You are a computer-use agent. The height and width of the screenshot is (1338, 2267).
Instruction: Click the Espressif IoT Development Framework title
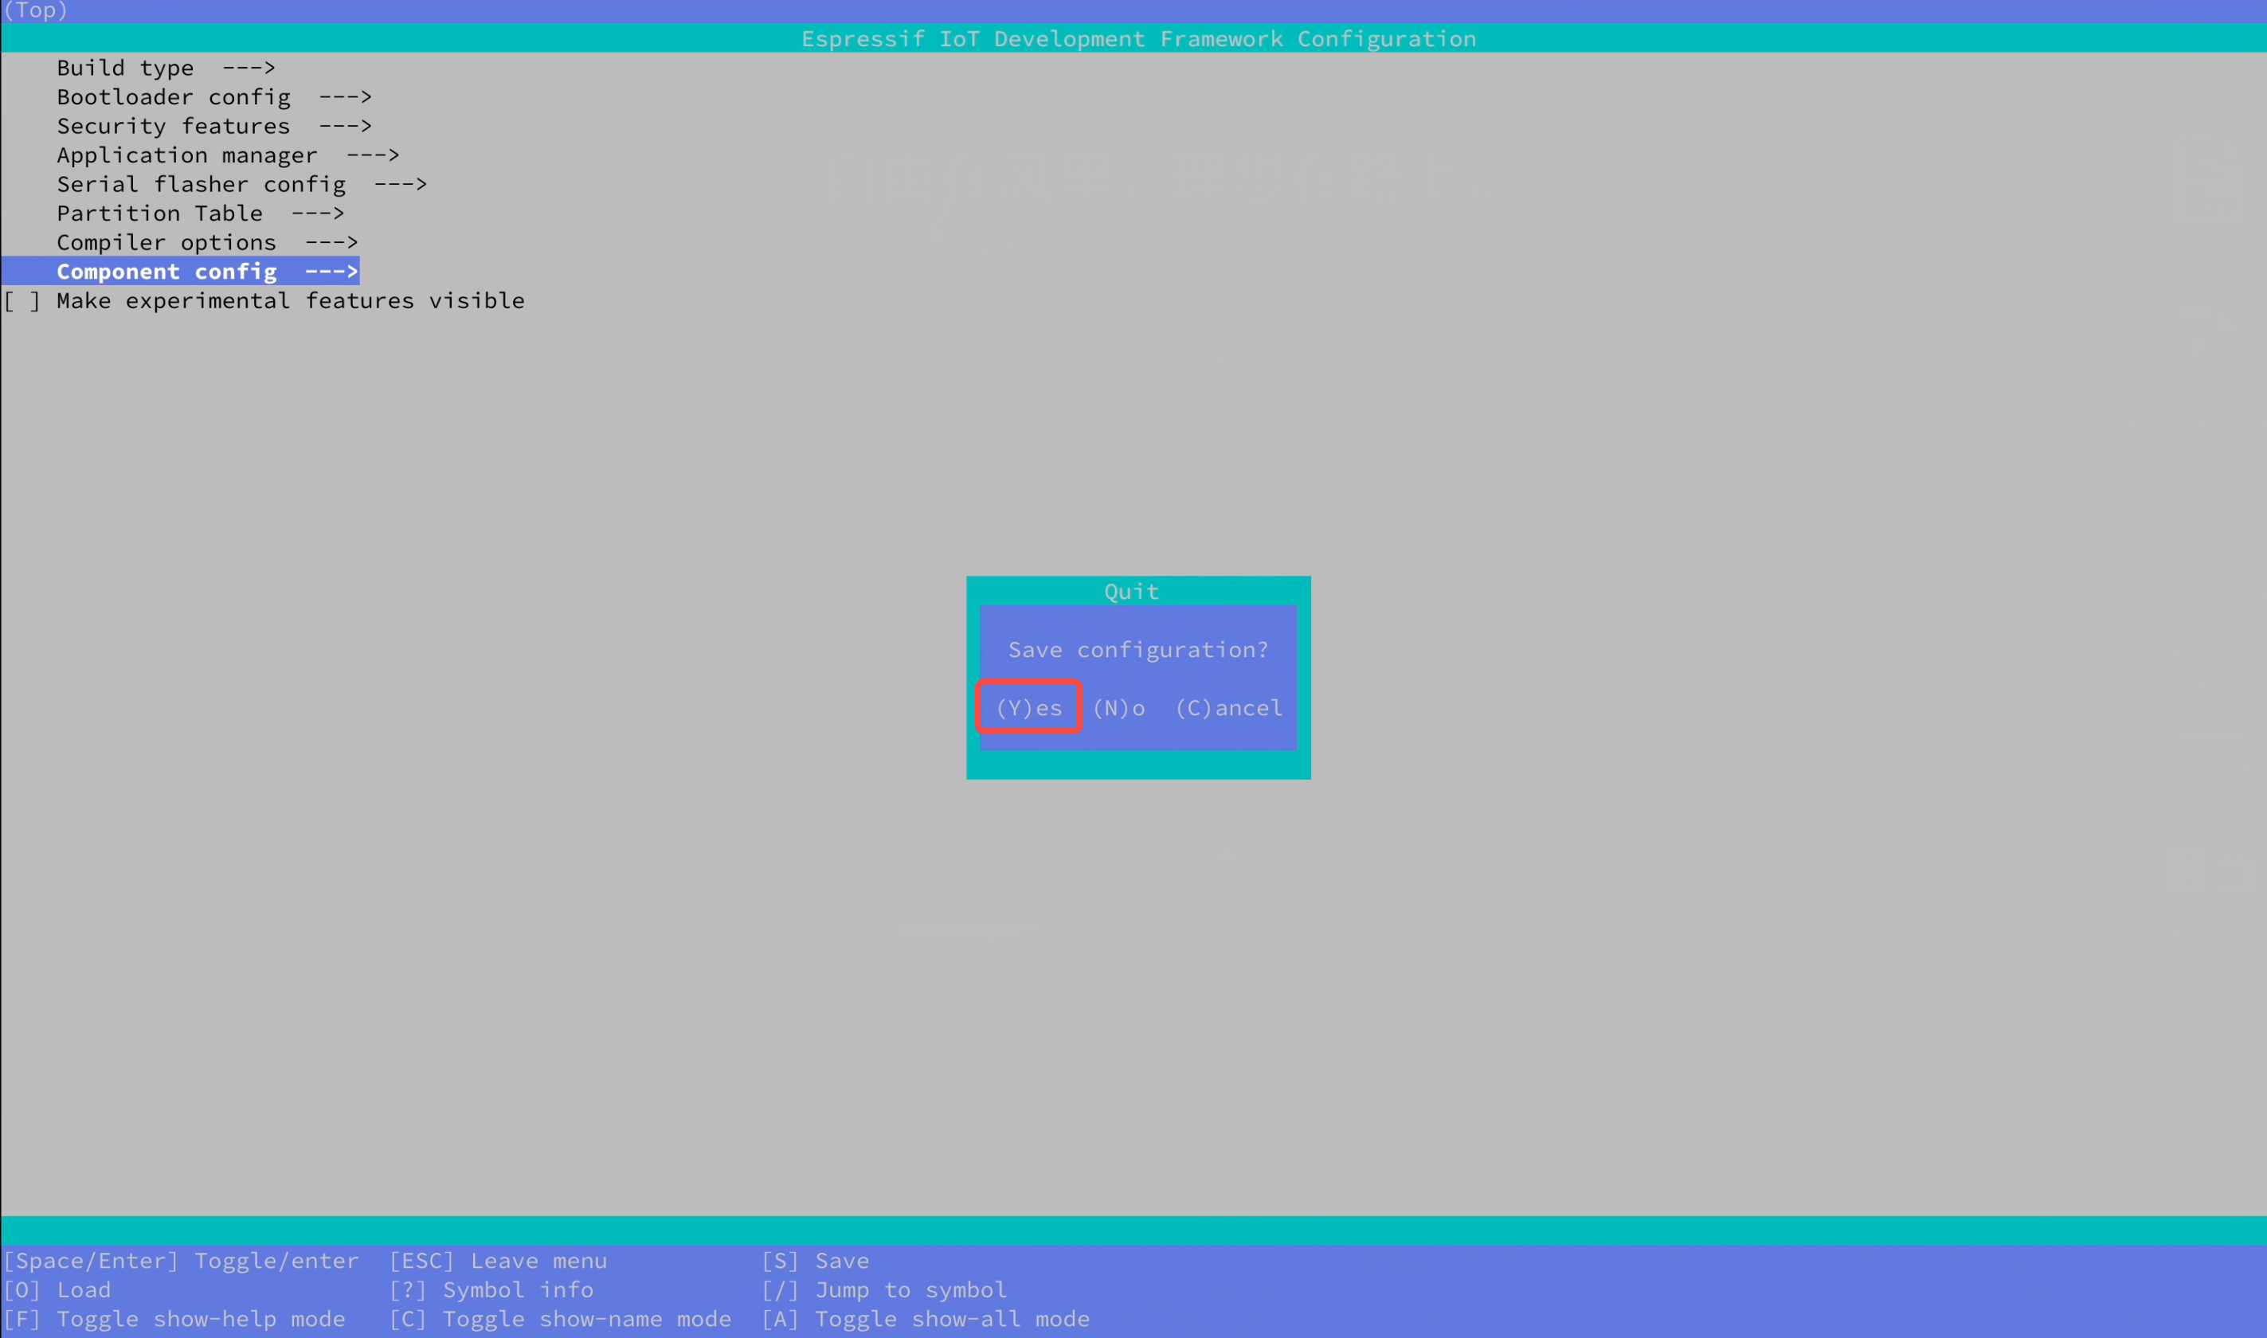tap(1138, 39)
